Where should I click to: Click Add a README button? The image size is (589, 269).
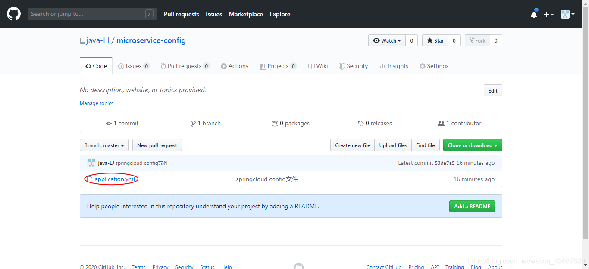coord(472,206)
